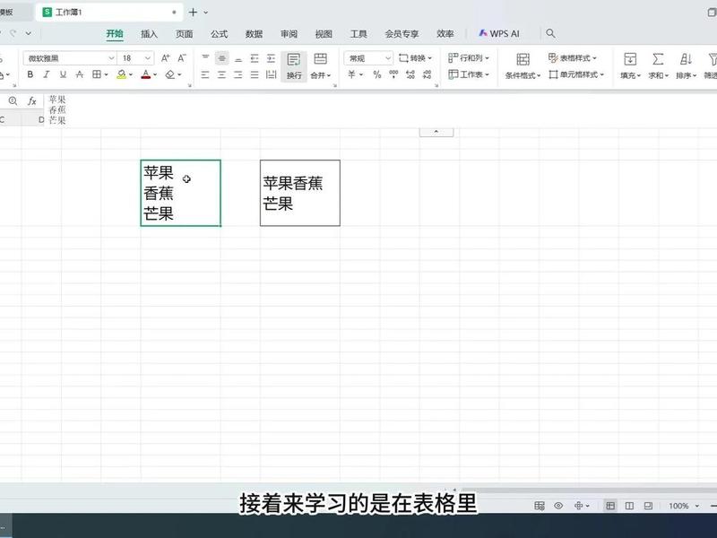Open the 公式 Formulas tab
This screenshot has height=538, width=717.
pyautogui.click(x=219, y=34)
